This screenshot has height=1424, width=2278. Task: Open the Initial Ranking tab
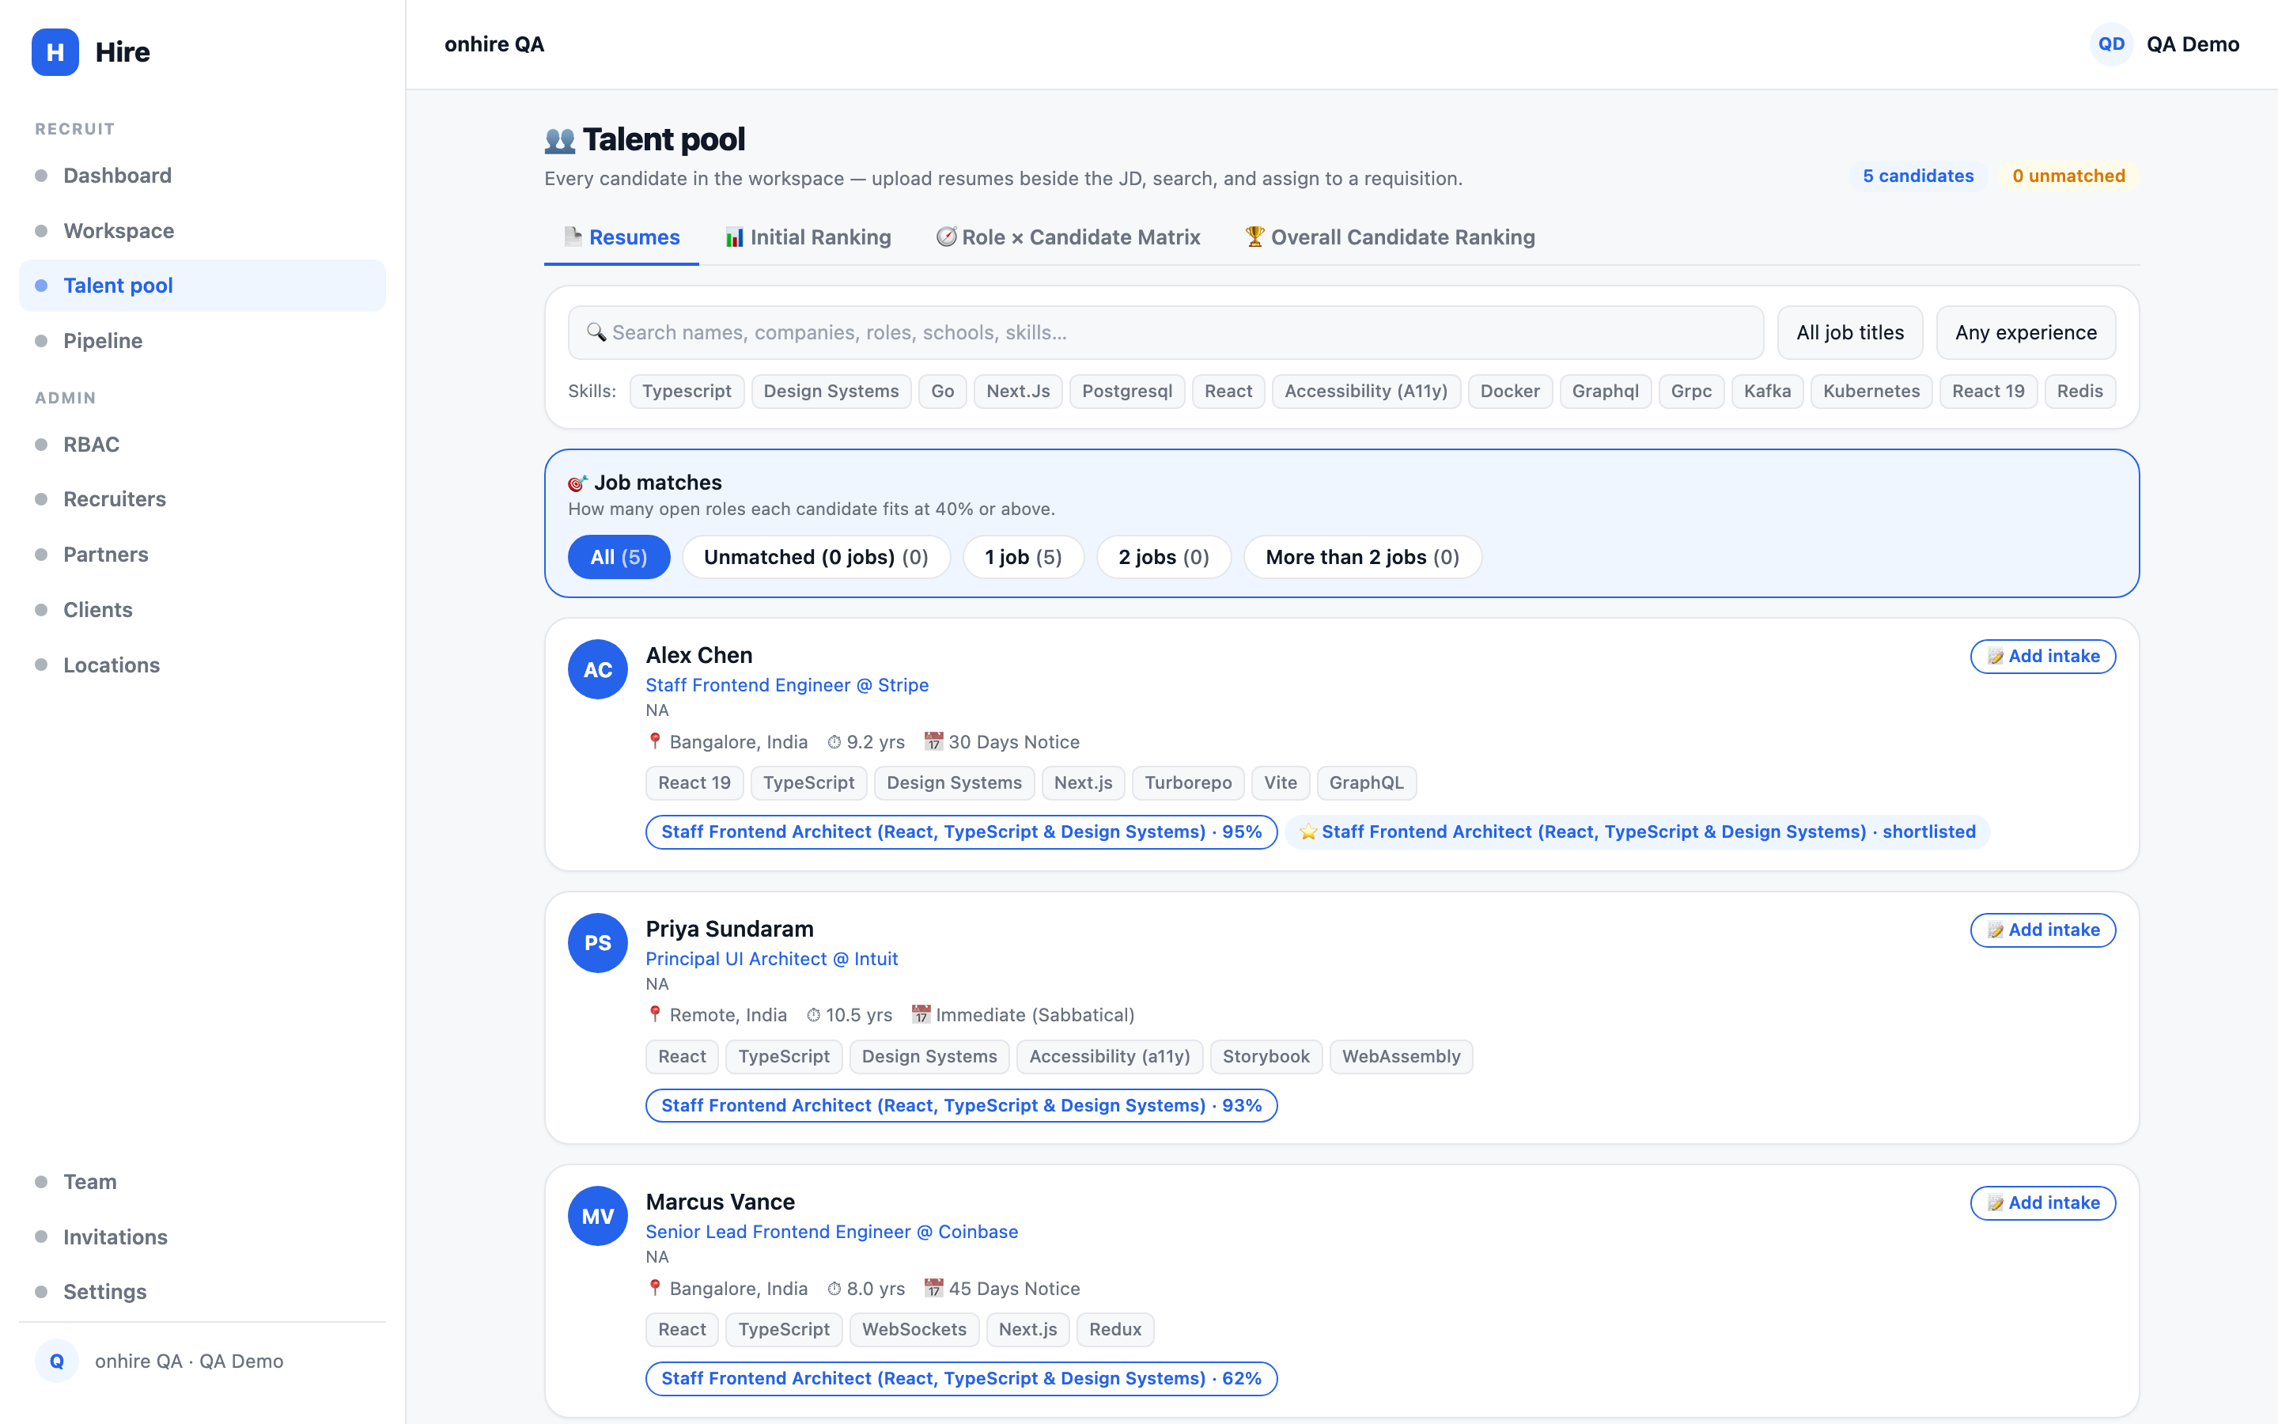coord(808,237)
